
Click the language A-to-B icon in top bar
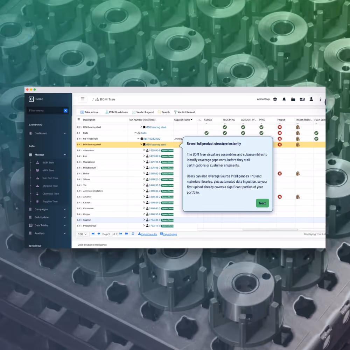click(302, 99)
